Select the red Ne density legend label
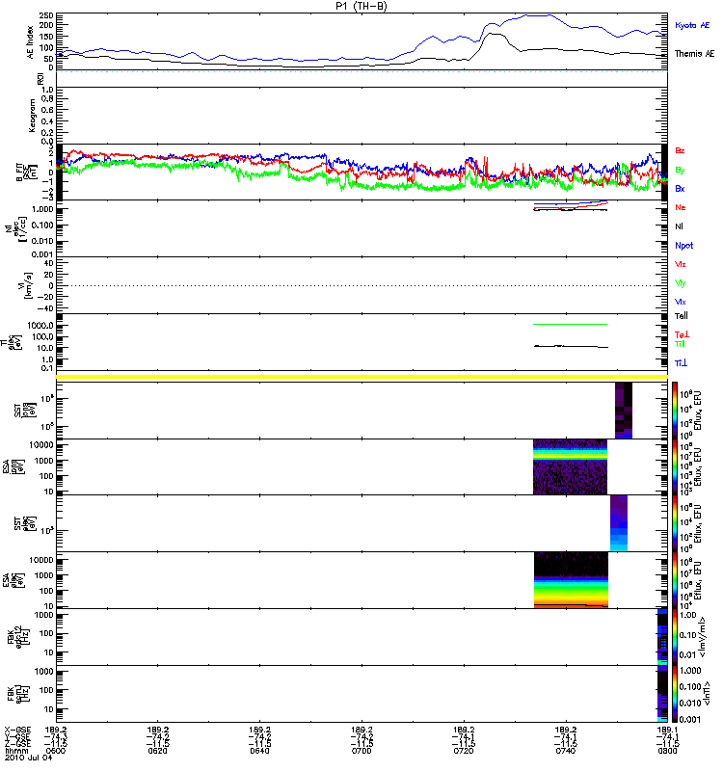Screen dimensions: 723x771 [x=681, y=207]
